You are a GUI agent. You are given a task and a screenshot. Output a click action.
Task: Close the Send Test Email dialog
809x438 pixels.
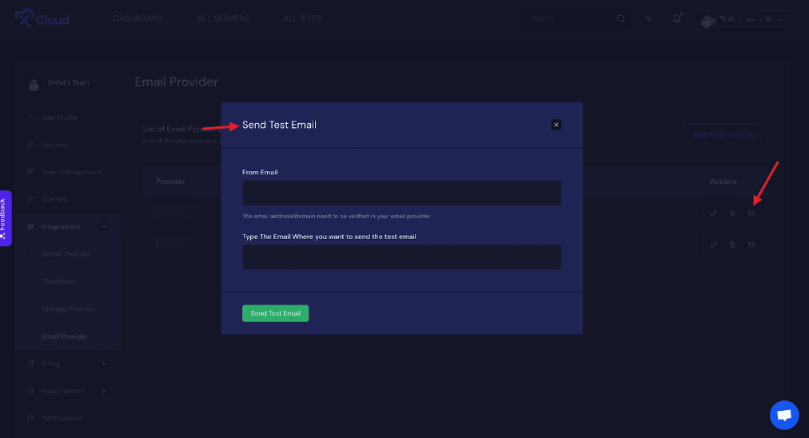pyautogui.click(x=556, y=125)
